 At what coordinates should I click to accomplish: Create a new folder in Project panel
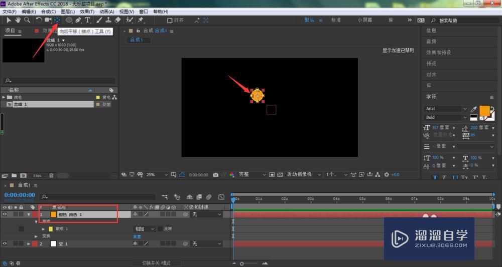click(14, 175)
